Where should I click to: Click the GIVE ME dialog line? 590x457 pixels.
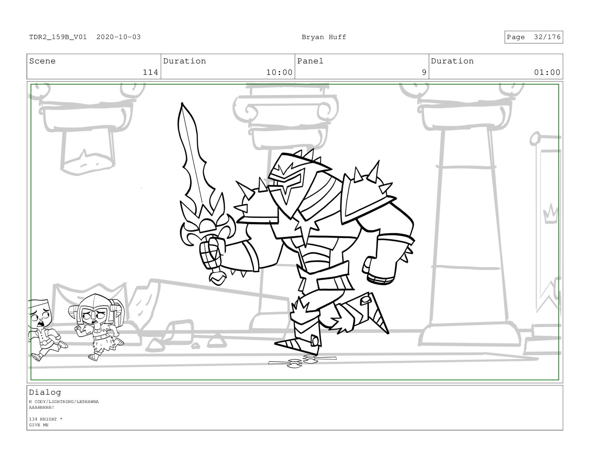pos(39,425)
